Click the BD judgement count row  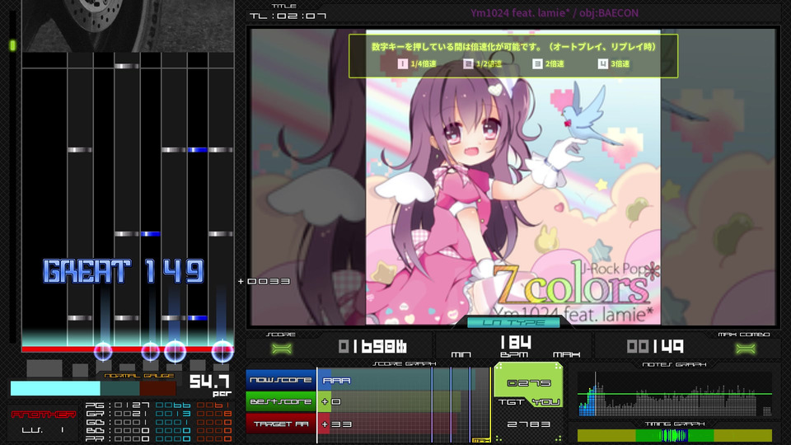coord(158,430)
